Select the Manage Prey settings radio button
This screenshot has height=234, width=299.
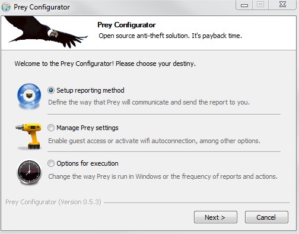(x=51, y=128)
